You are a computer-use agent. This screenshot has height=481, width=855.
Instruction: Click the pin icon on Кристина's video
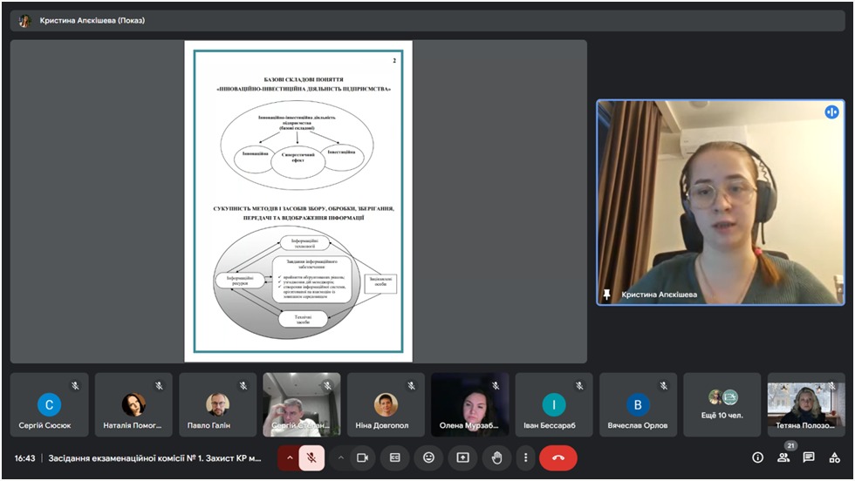(x=607, y=295)
